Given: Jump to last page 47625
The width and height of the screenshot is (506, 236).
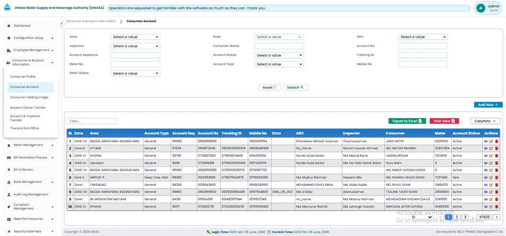Looking at the screenshot, I should coord(484,217).
